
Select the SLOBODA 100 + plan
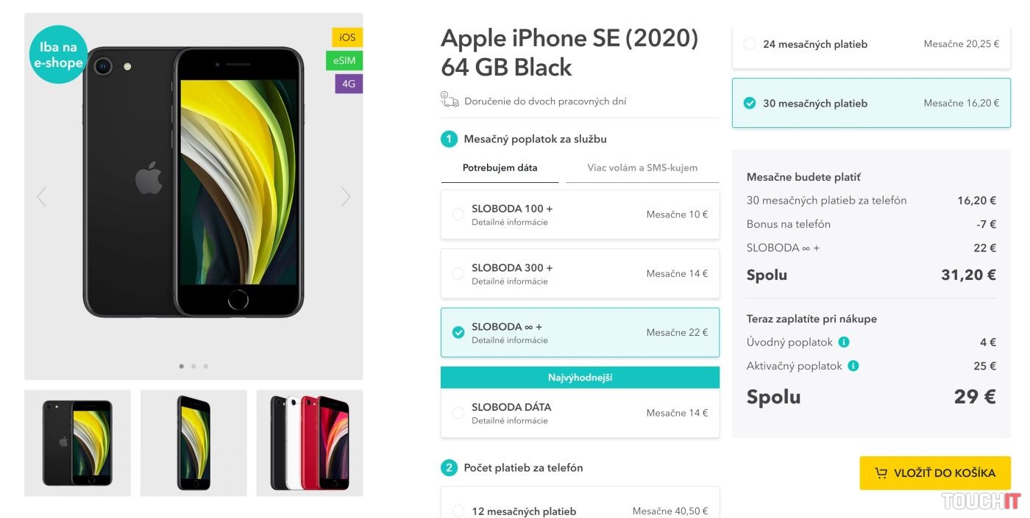click(458, 215)
